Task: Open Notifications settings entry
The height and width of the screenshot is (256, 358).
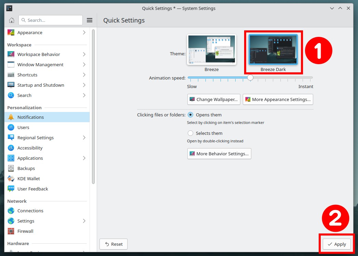Action: pyautogui.click(x=47, y=117)
